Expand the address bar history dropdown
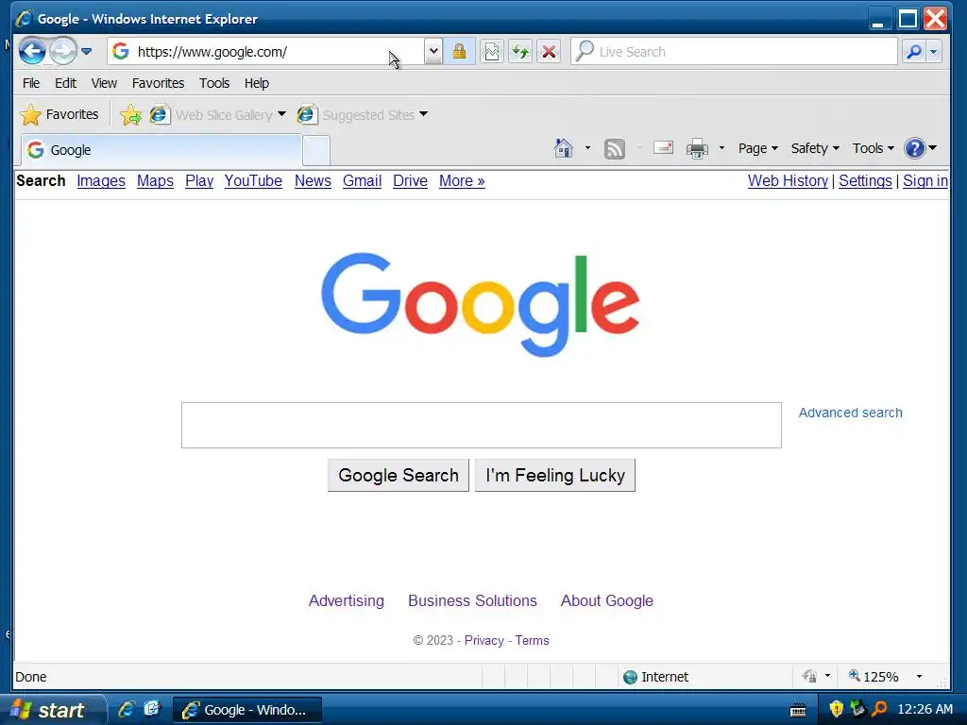 (433, 52)
